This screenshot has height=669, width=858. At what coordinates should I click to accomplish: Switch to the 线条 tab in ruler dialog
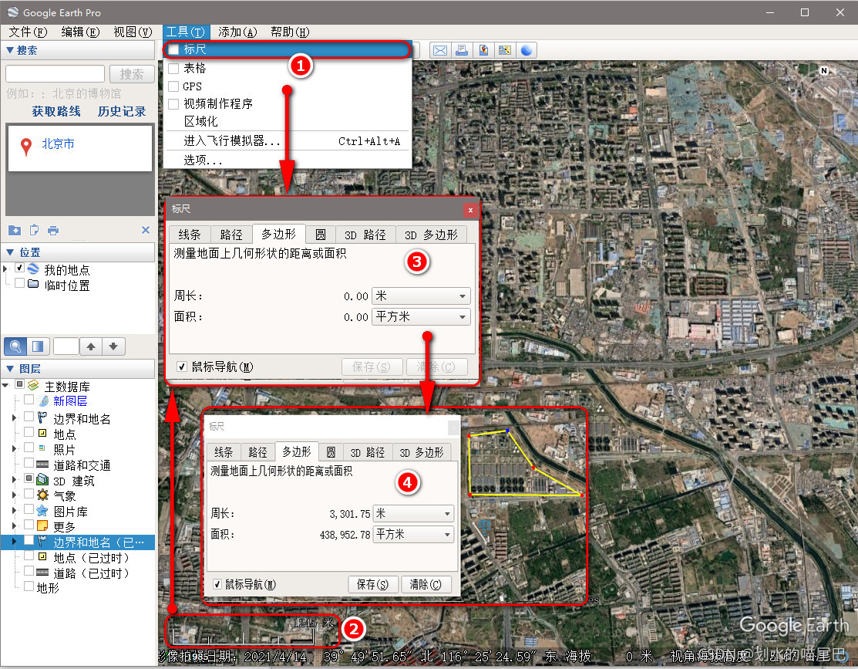190,235
